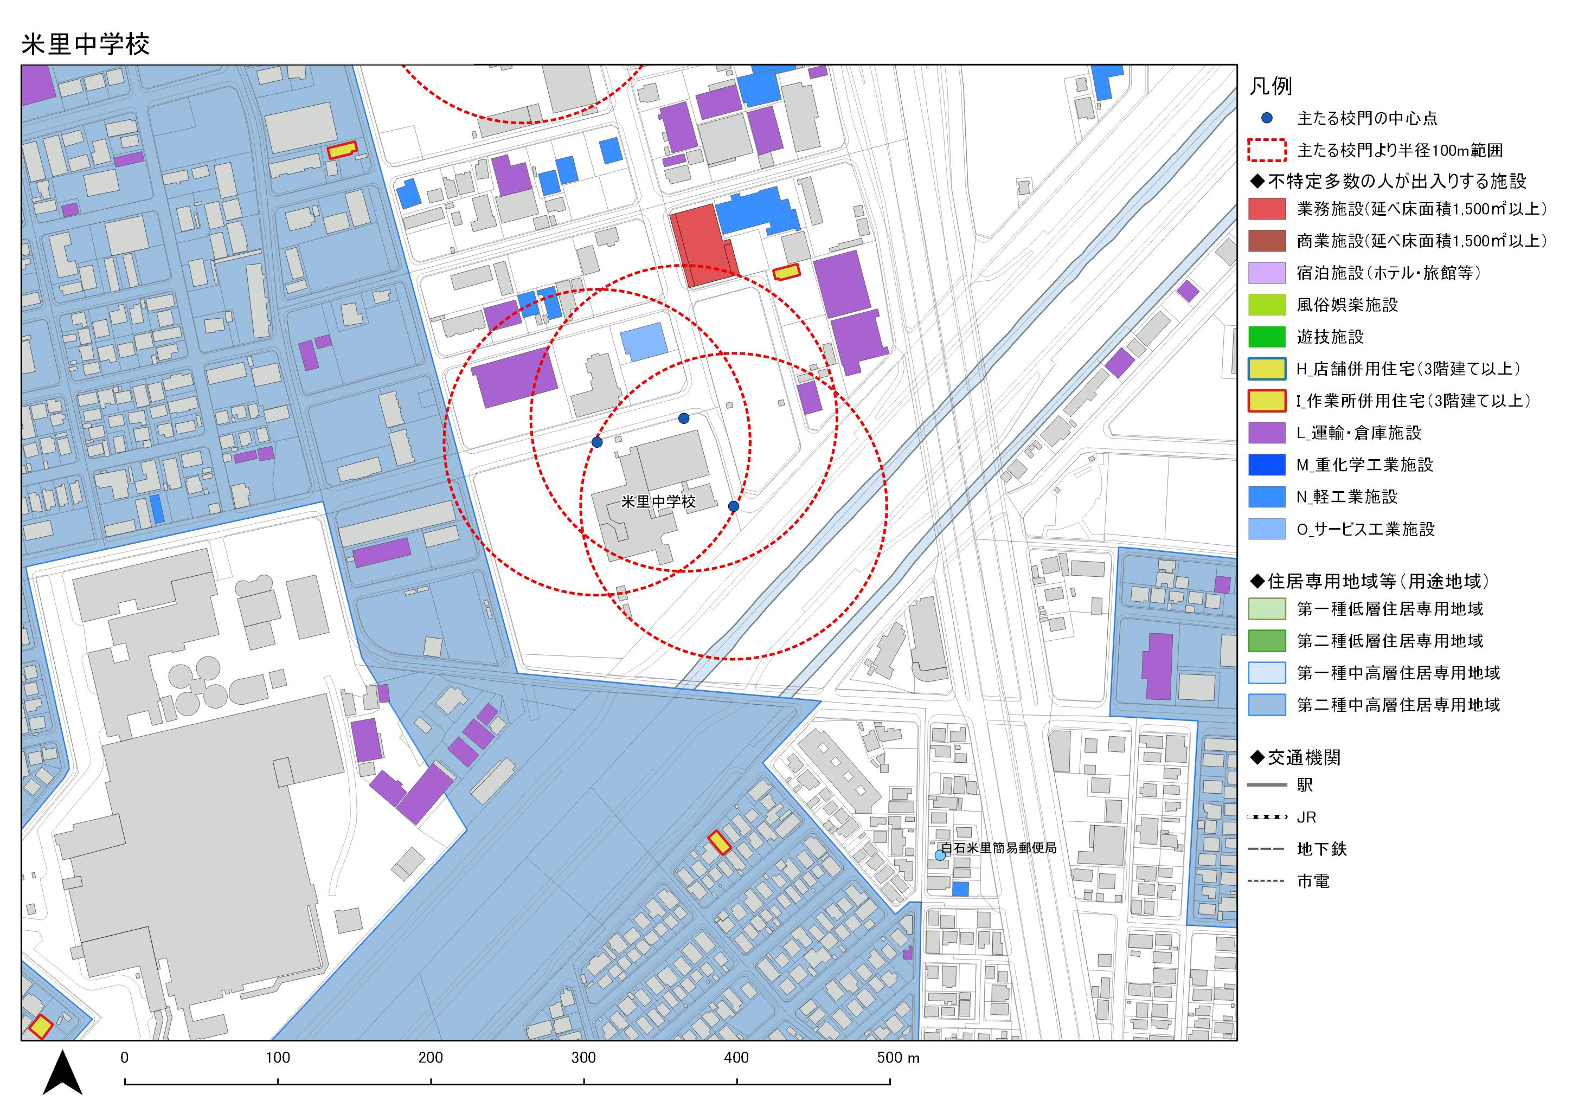Click the 駅 line symbol in legend
The width and height of the screenshot is (1585, 1120).
(1267, 784)
